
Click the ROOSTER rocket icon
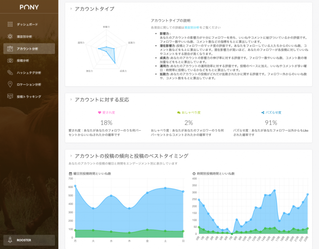tap(10, 240)
